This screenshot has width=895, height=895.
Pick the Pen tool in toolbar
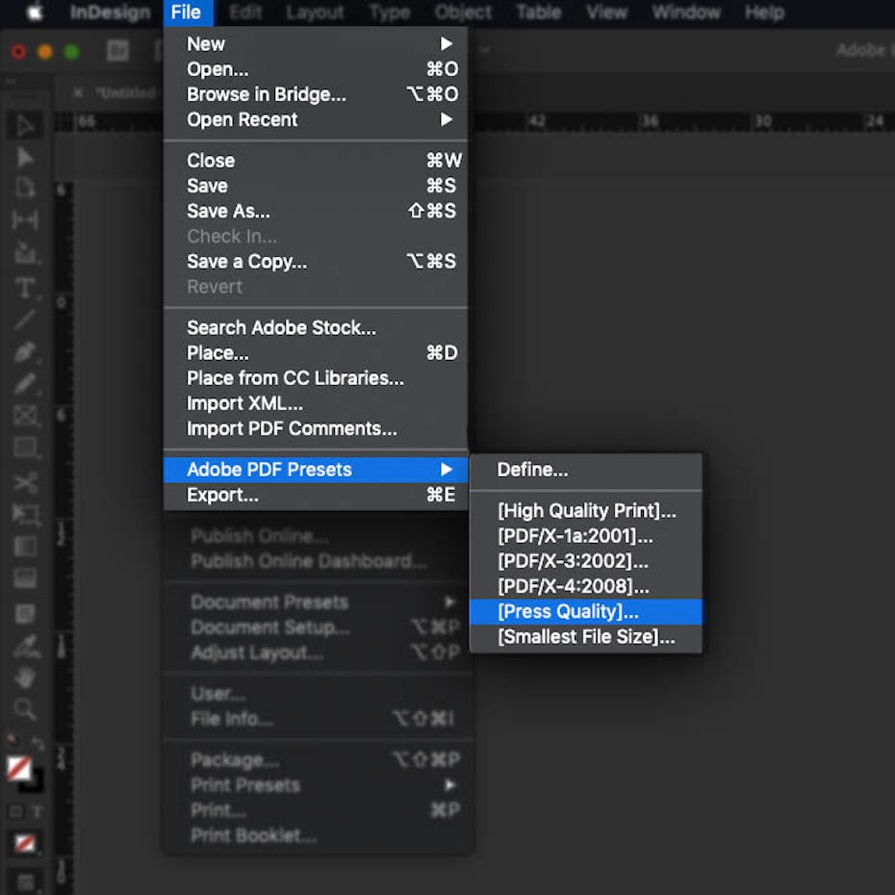(25, 352)
